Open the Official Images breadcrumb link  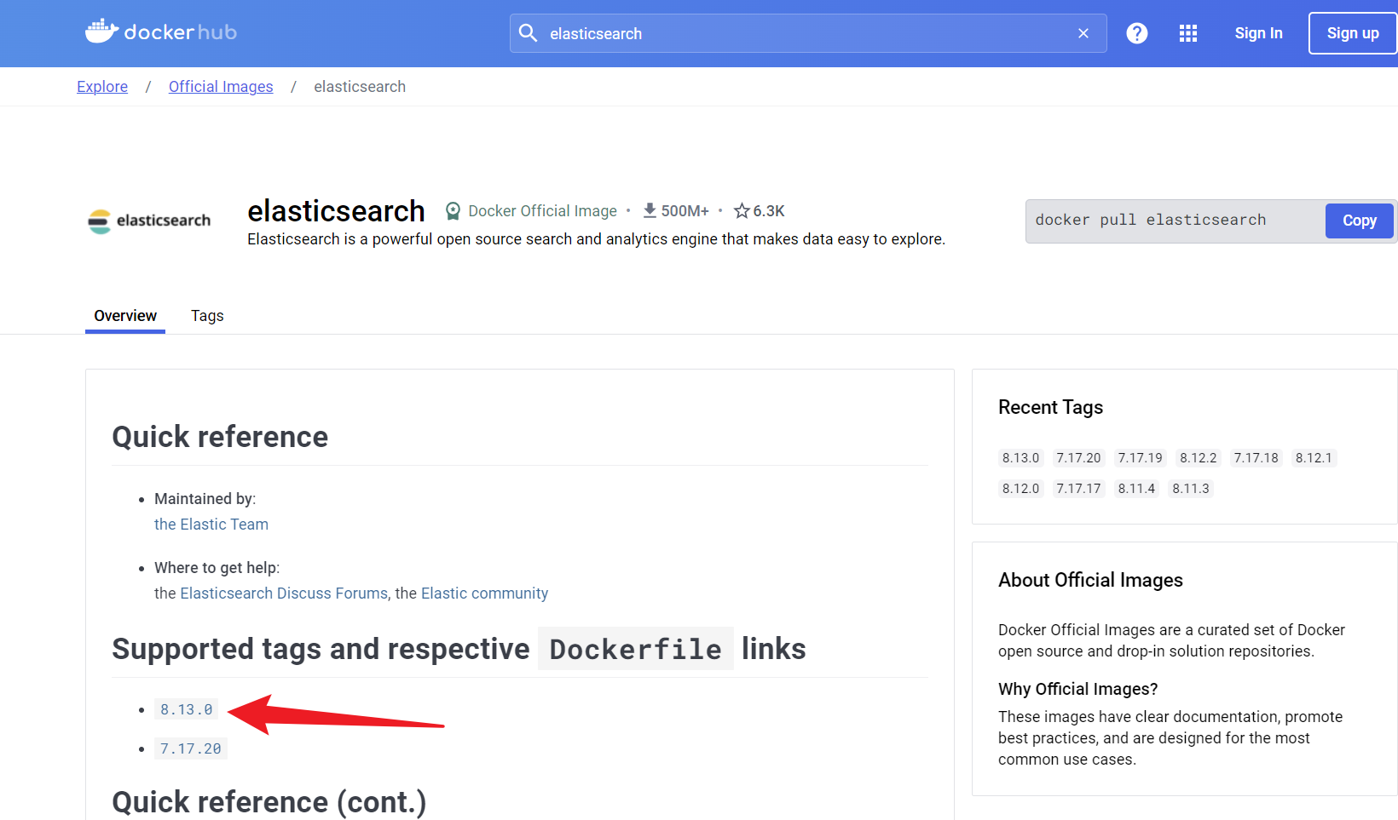coord(221,87)
